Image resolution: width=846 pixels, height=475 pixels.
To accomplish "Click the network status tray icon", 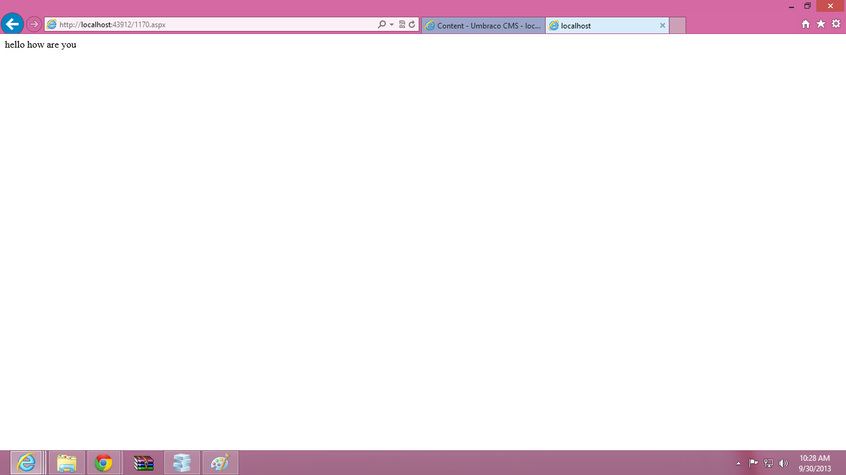I will coord(769,463).
